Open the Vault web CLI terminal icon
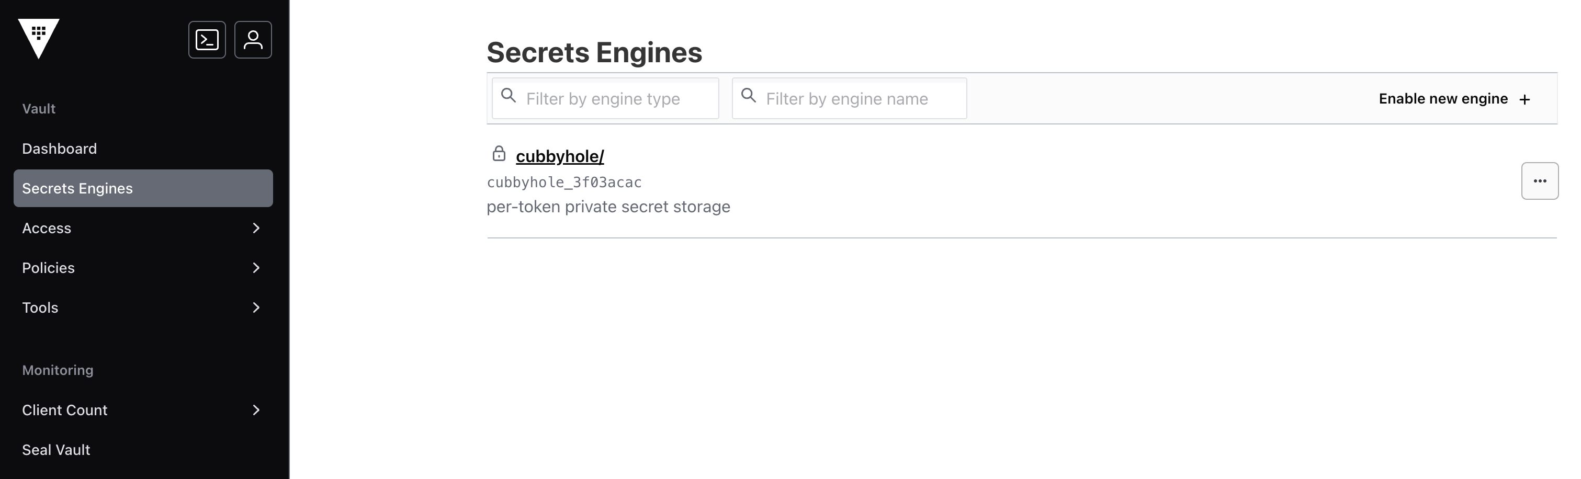Screen dimensions: 1581x479 207,39
